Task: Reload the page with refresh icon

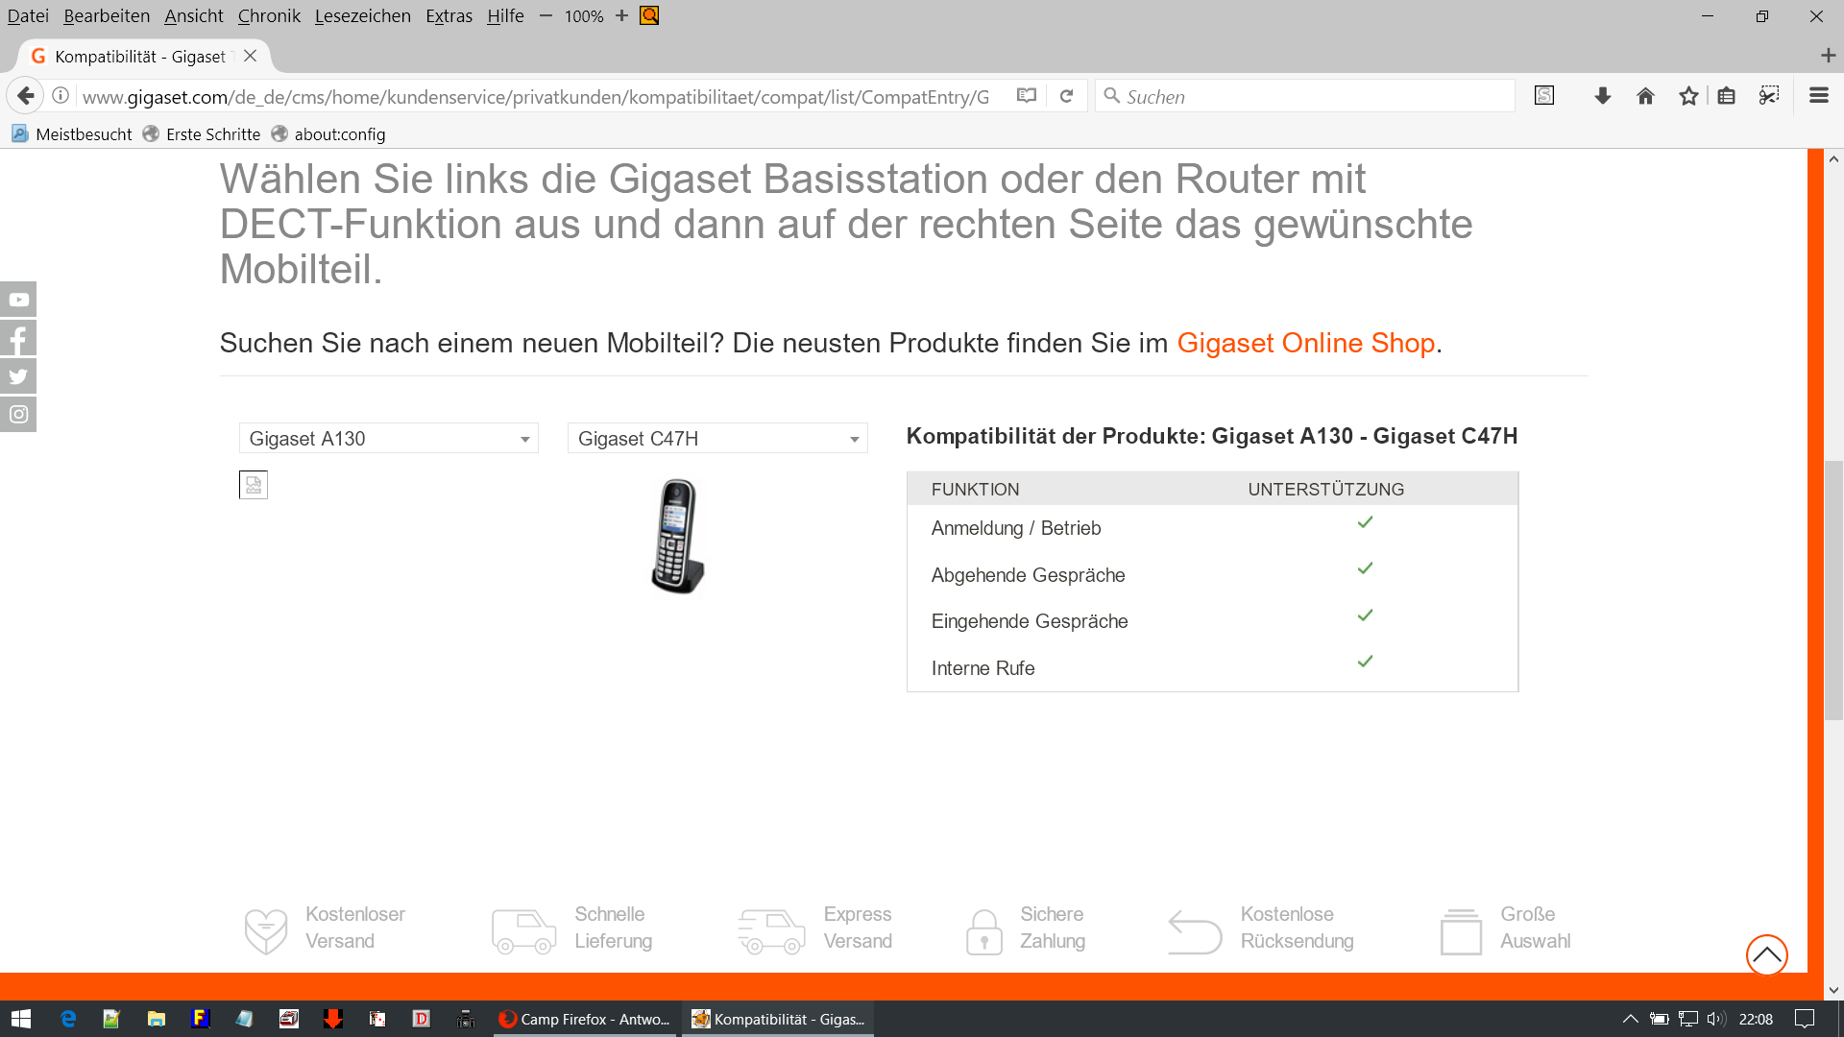Action: 1066,96
